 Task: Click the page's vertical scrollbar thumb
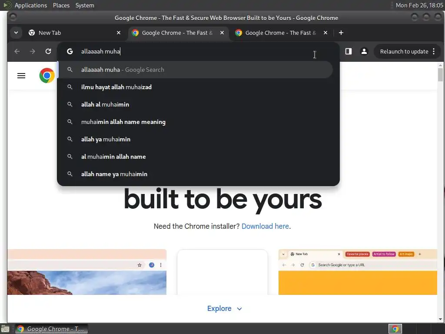click(440, 74)
